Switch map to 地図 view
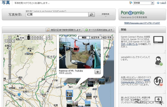 click(84, 38)
